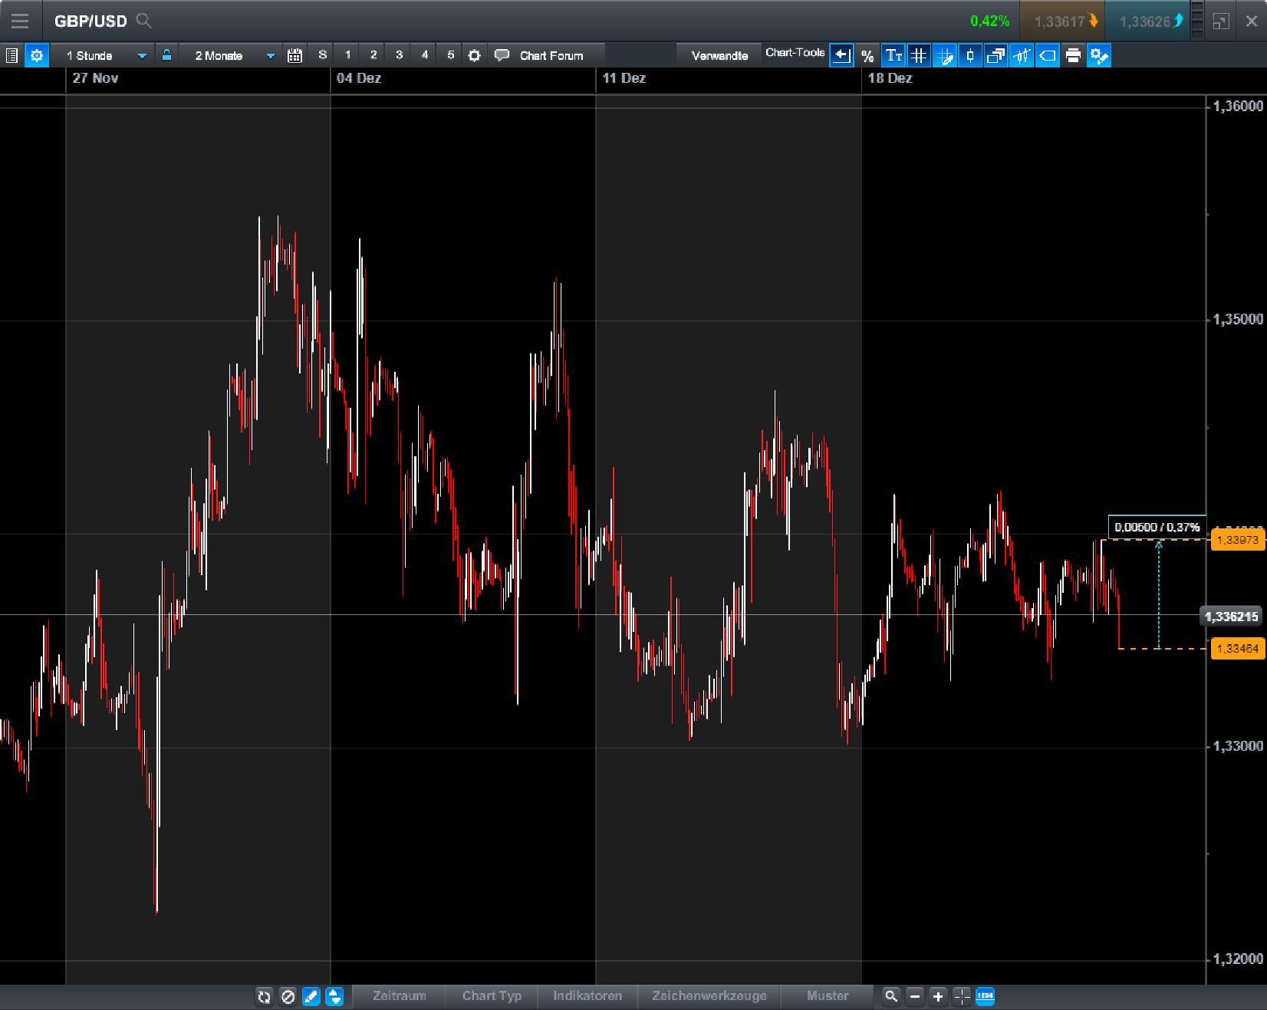Select the crosshair drawing tool icon
This screenshot has height=1010, width=1267.
tap(944, 55)
